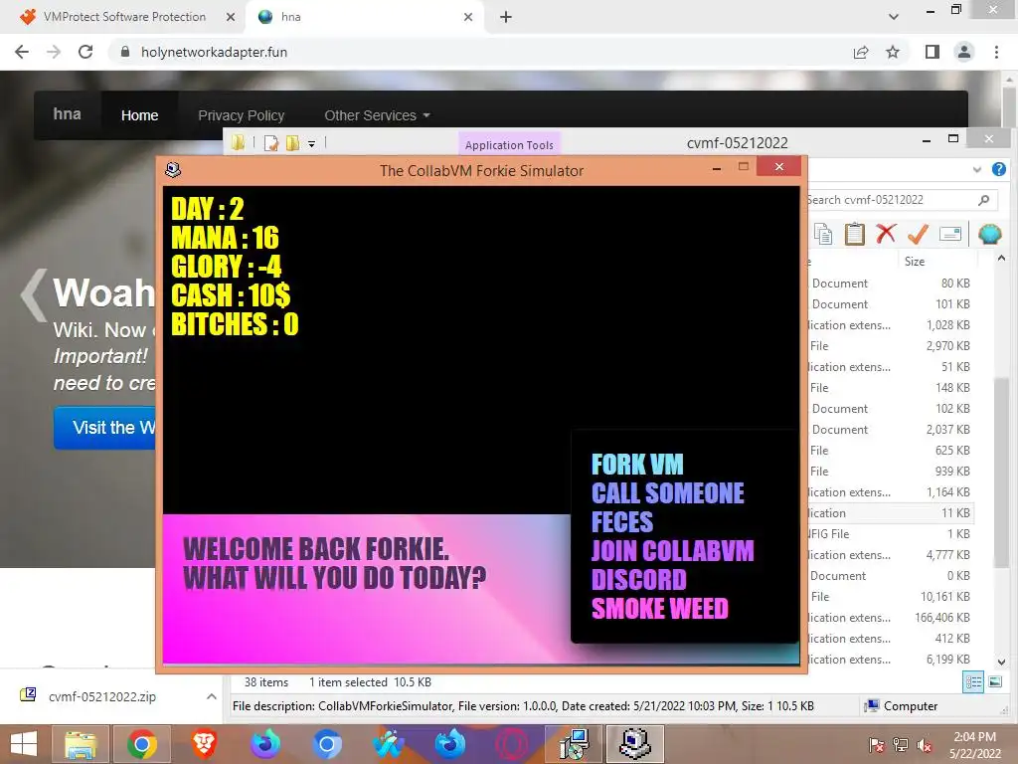Click Explorer search magnifier icon
Screen dimensions: 1018x764
[983, 200]
